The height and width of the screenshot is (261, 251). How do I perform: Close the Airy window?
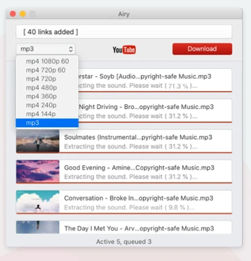click(13, 14)
